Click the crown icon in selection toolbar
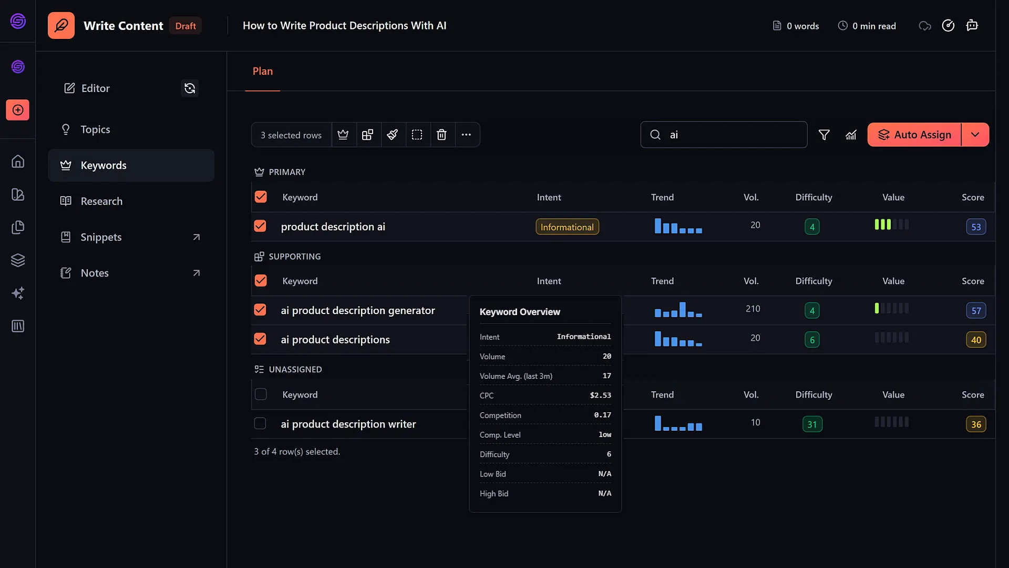The image size is (1009, 568). click(343, 135)
